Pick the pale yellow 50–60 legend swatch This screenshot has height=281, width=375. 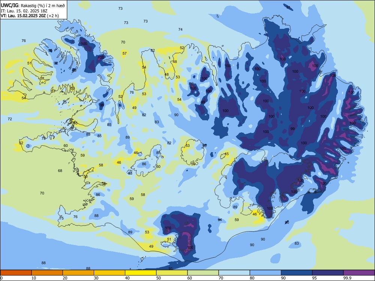pos(172,273)
